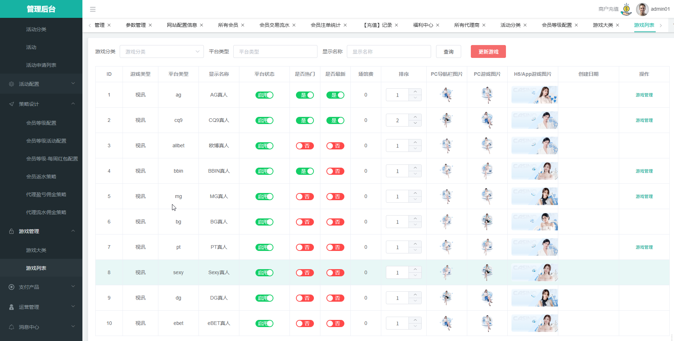Increase sort order for MG真人 row
The width and height of the screenshot is (674, 341).
(x=415, y=193)
